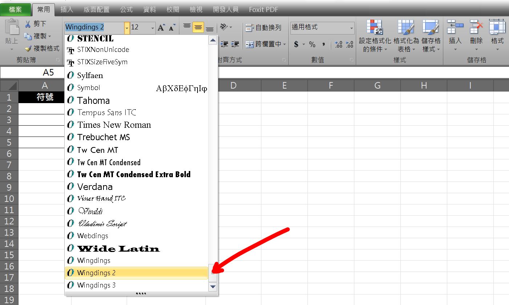Select the Tahoma font
This screenshot has width=509, height=305.
click(137, 100)
